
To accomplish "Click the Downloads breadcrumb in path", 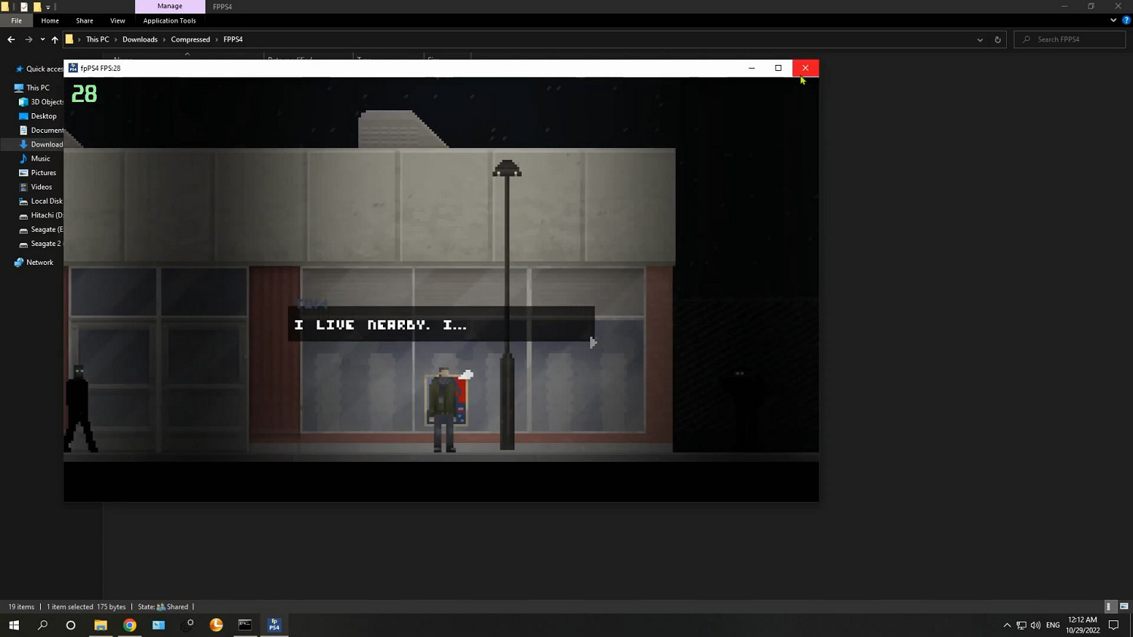I will coord(140,39).
